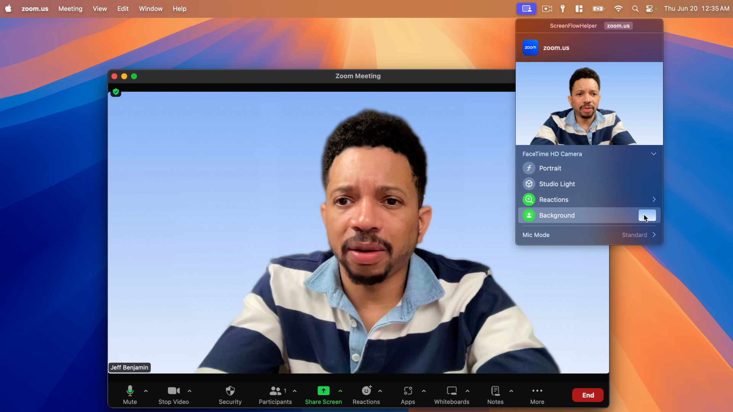Screen dimensions: 733x412
Task: Mute the microphone
Action: (129, 395)
